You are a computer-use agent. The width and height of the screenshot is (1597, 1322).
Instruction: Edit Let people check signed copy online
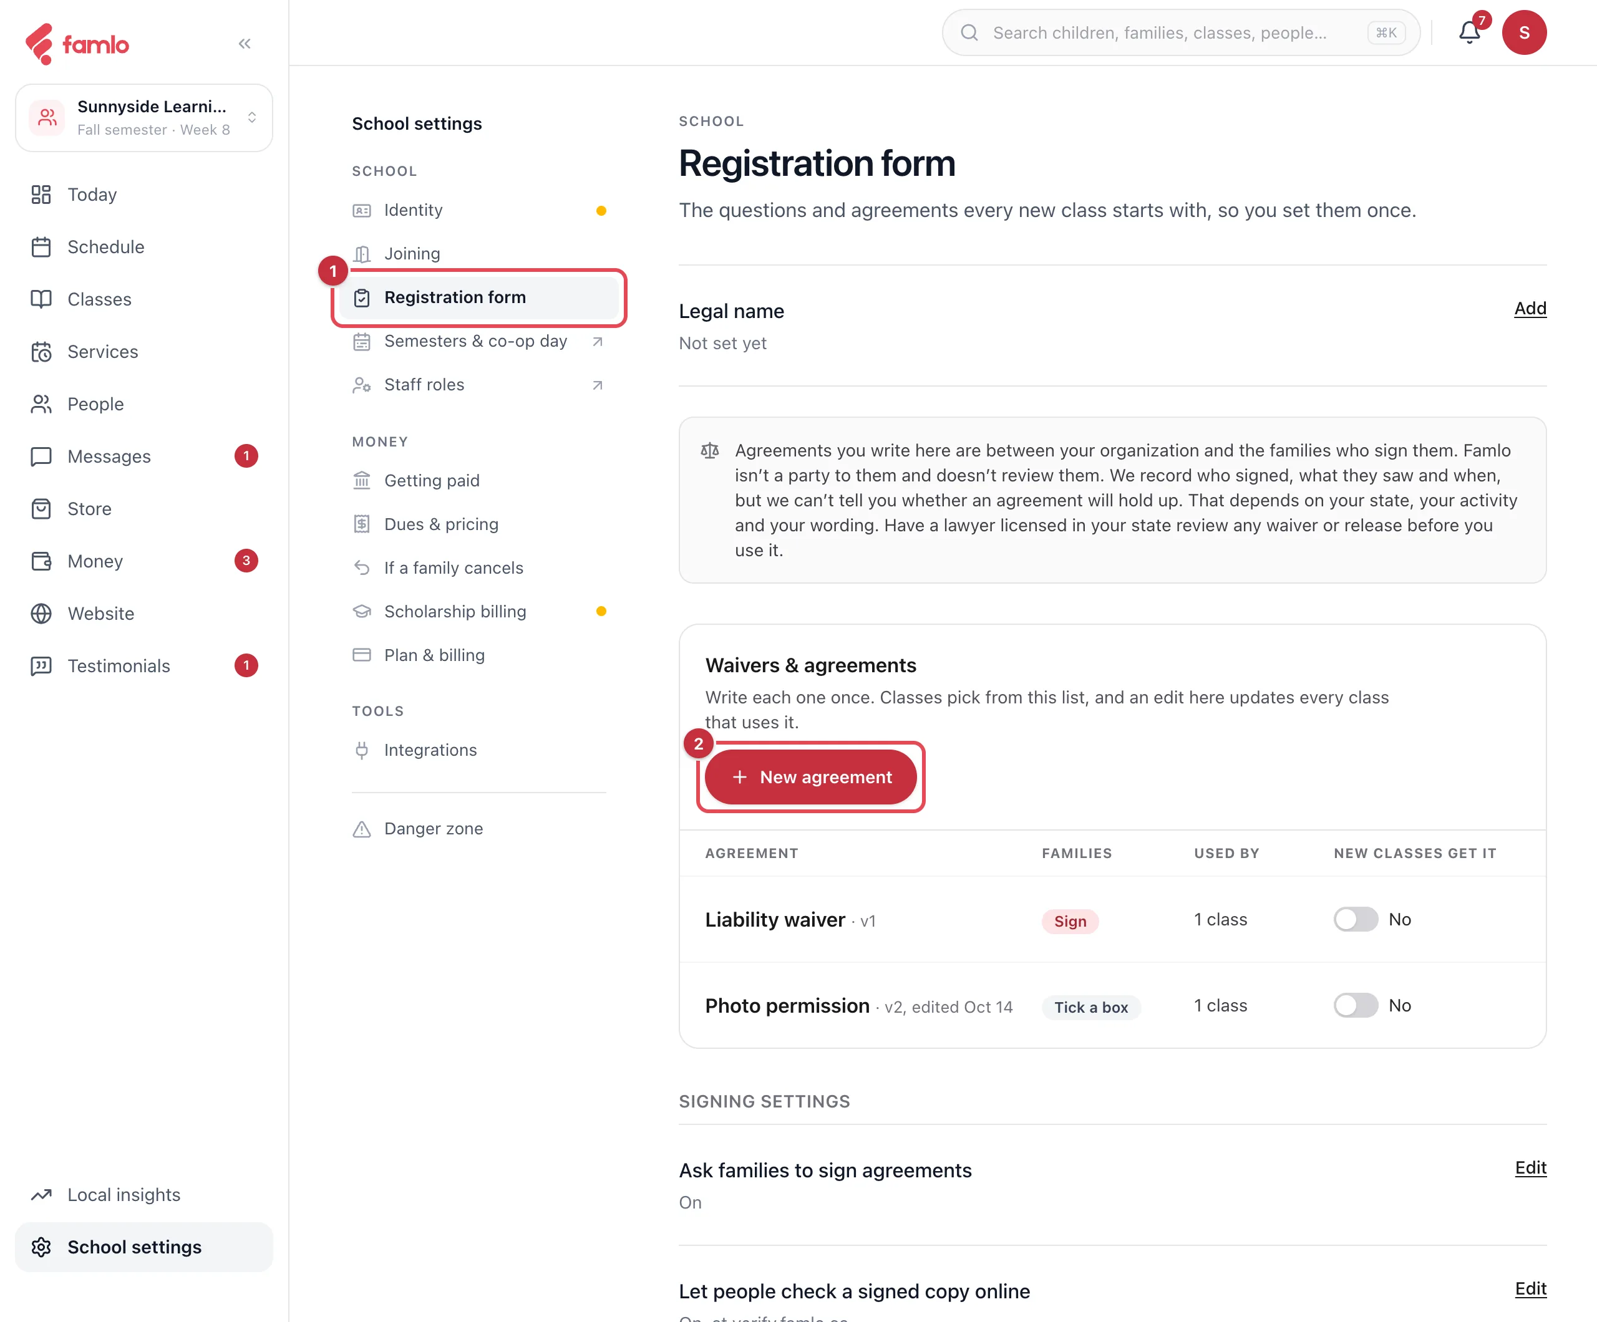pos(1530,1288)
